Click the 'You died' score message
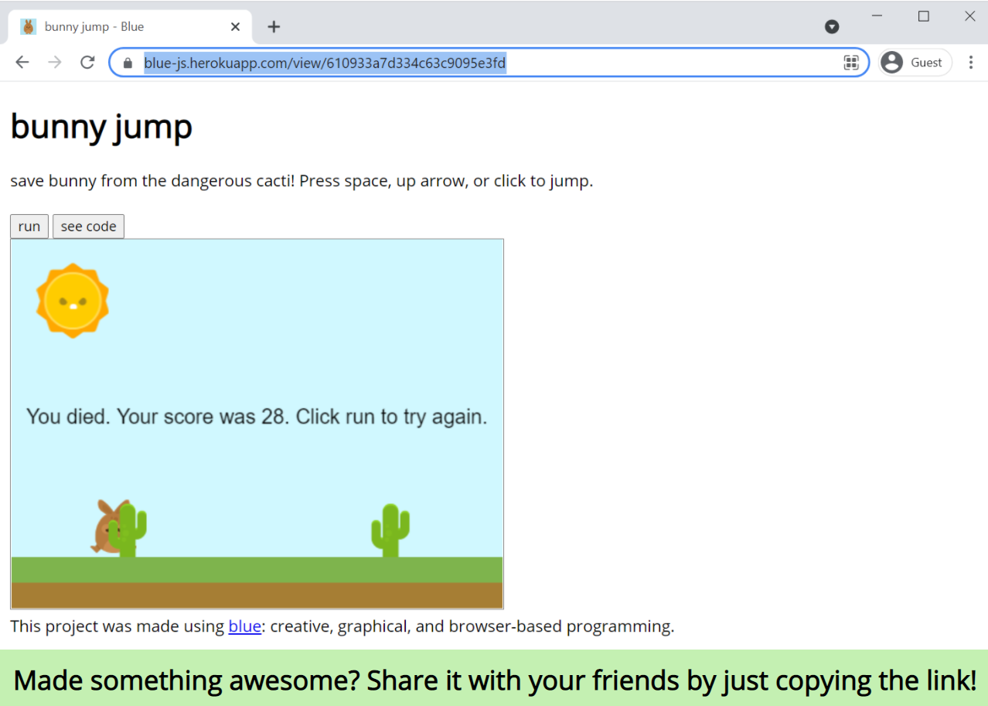988x706 pixels. coord(257,416)
